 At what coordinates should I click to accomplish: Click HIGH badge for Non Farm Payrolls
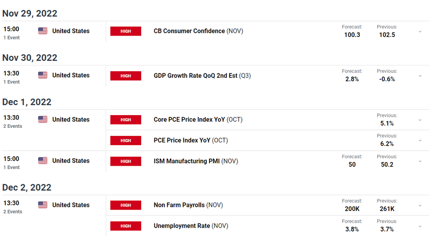(126, 205)
